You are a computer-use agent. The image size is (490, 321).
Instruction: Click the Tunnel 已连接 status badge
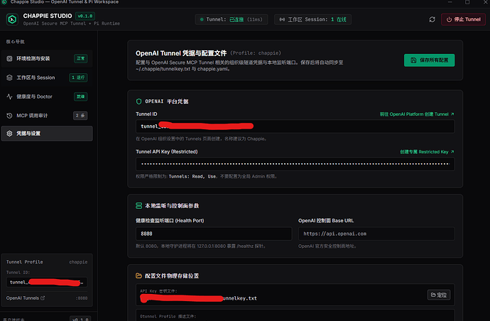coord(232,19)
